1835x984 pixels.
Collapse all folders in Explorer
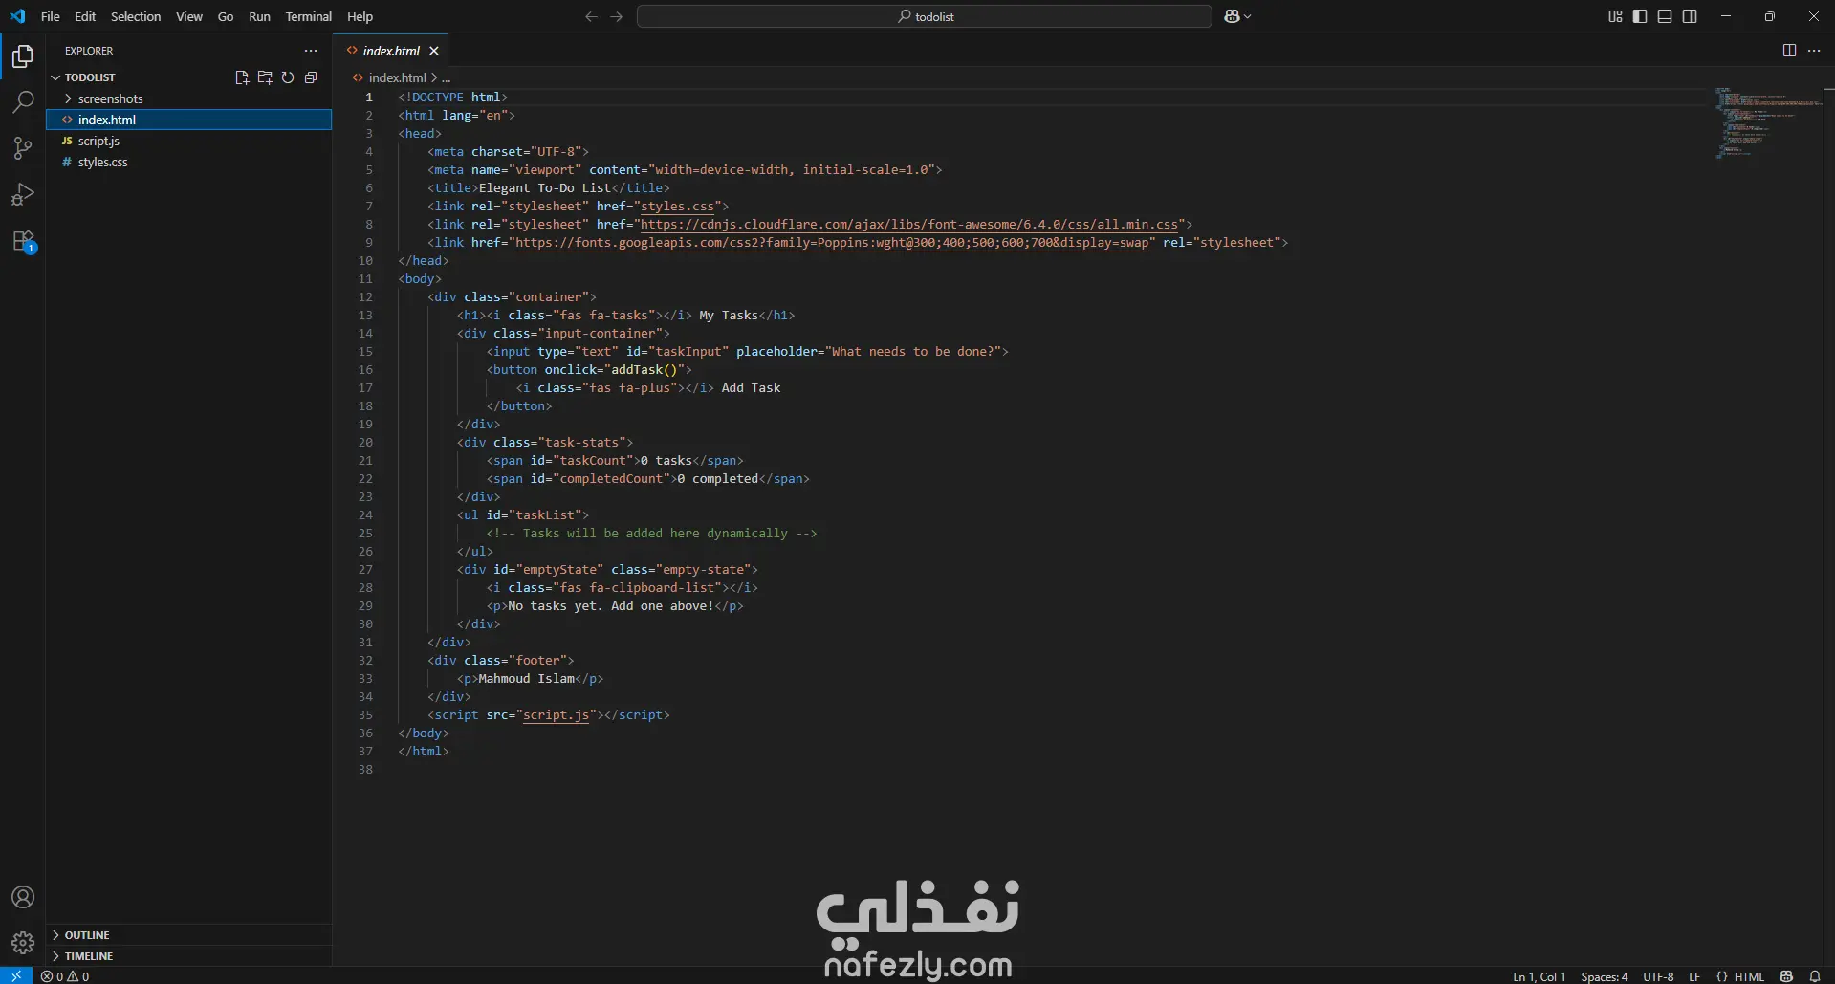[311, 77]
